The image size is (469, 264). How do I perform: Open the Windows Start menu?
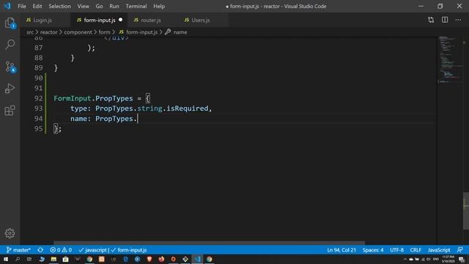click(6, 259)
